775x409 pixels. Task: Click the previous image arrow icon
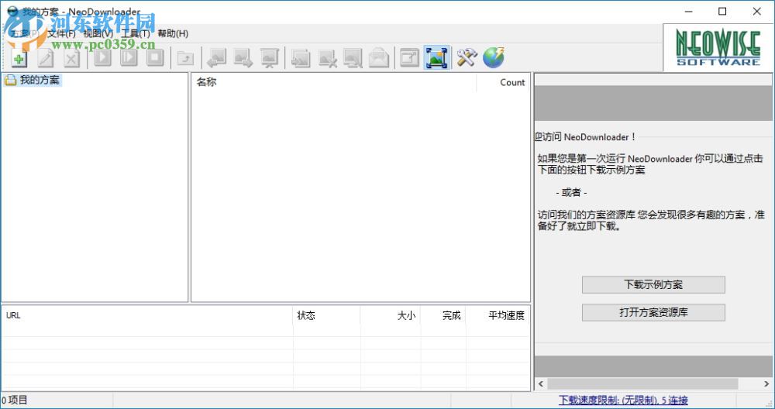pyautogui.click(x=216, y=58)
